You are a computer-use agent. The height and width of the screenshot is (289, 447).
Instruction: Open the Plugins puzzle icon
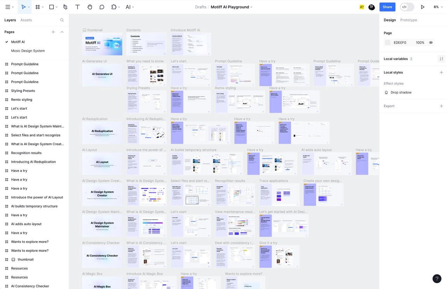[114, 7]
